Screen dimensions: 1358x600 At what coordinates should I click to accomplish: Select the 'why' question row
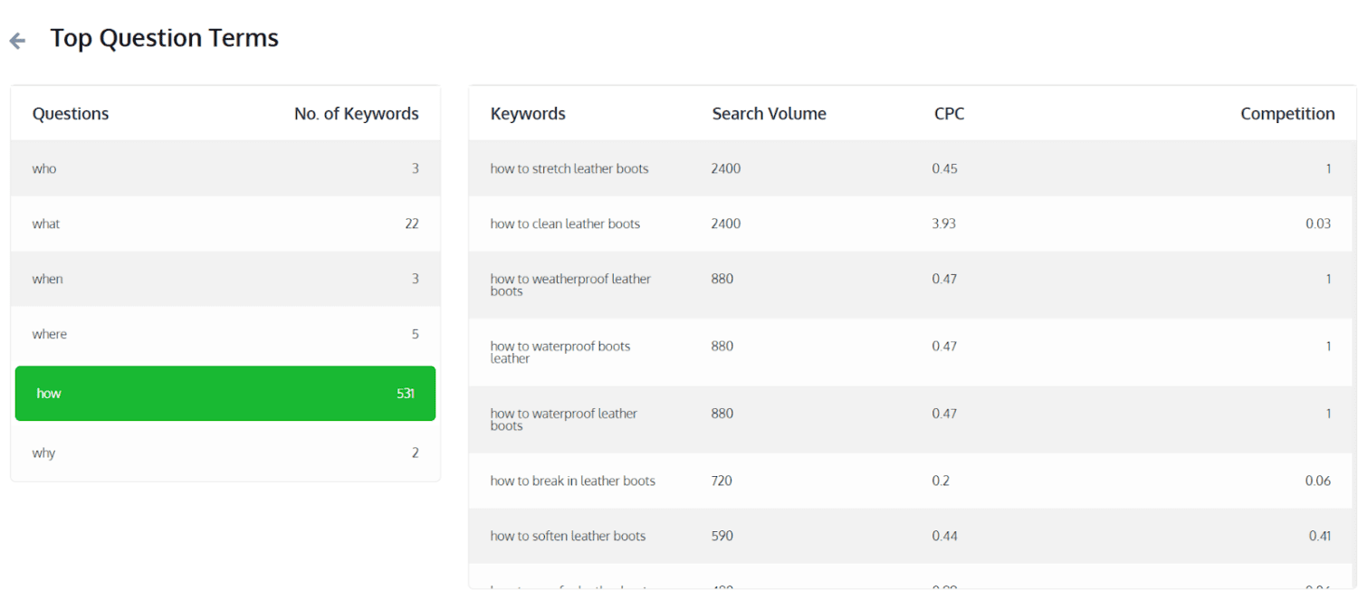coord(225,452)
